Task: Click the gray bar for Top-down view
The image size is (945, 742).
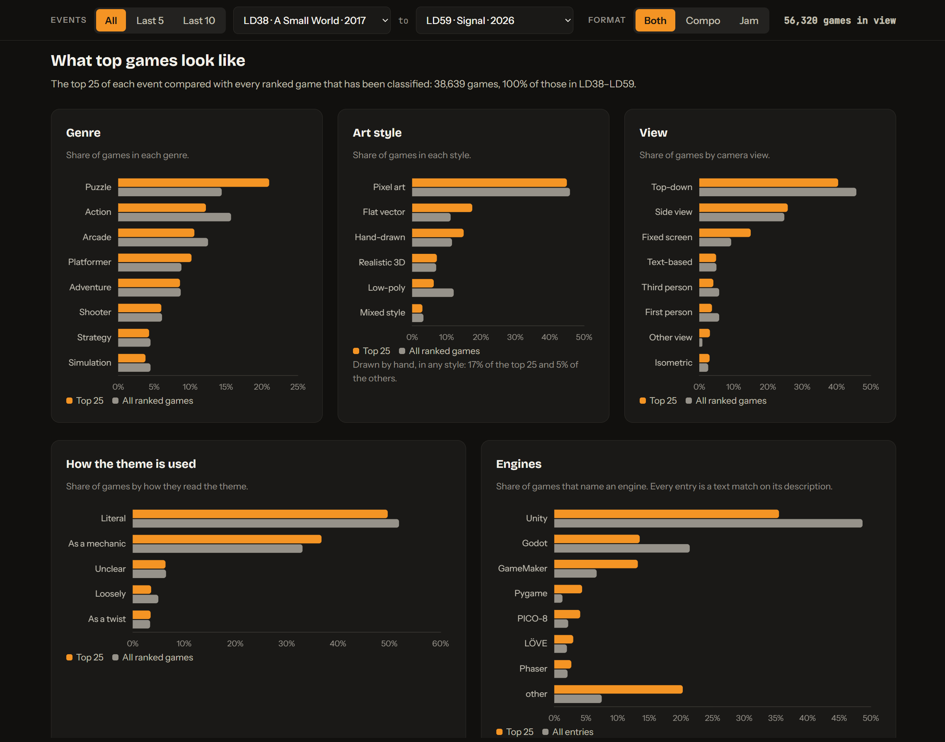Action: click(x=778, y=192)
